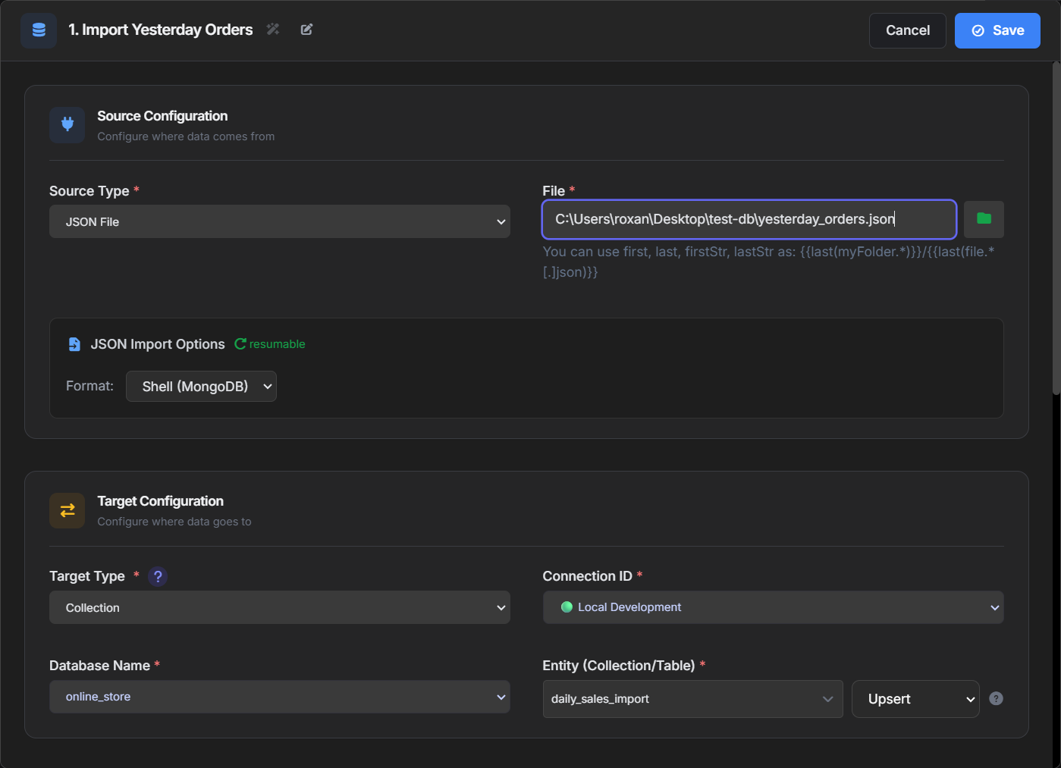The height and width of the screenshot is (768, 1061).
Task: Click 'Configure where data comes from' text
Action: point(186,136)
